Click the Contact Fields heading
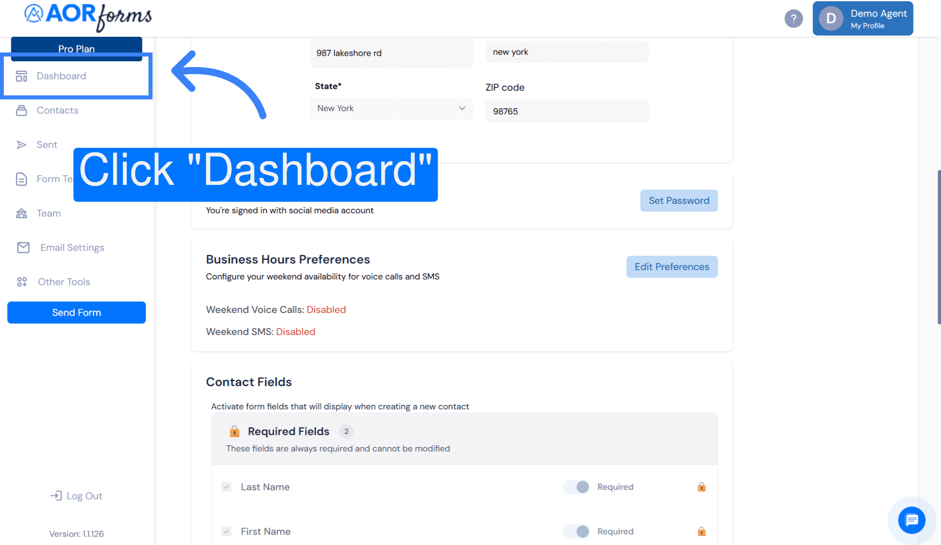The image size is (941, 545). [x=249, y=382]
